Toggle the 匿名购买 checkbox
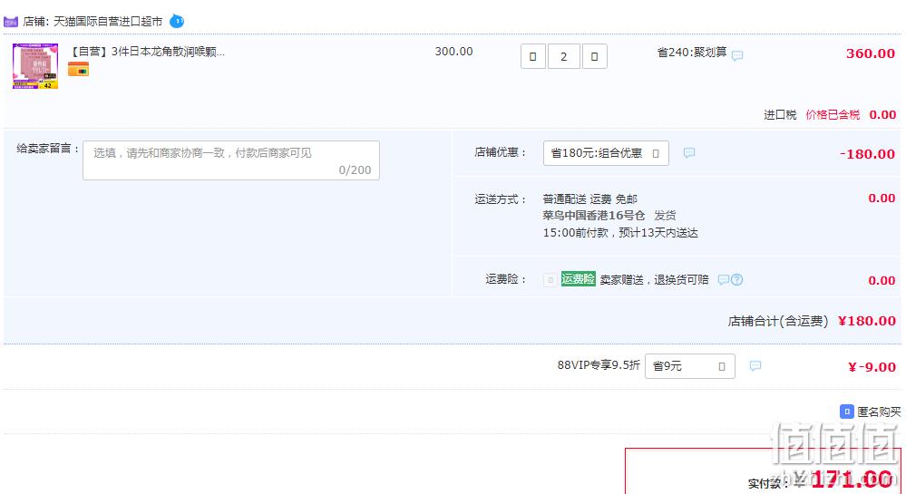This screenshot has height=494, width=906. click(846, 412)
